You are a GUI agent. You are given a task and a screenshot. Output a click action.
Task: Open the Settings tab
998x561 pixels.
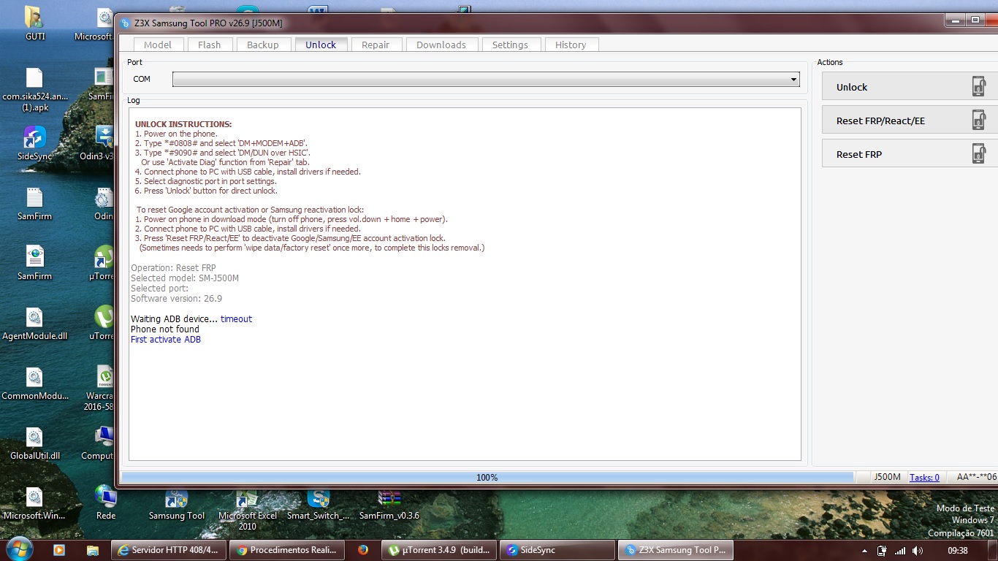coord(510,45)
